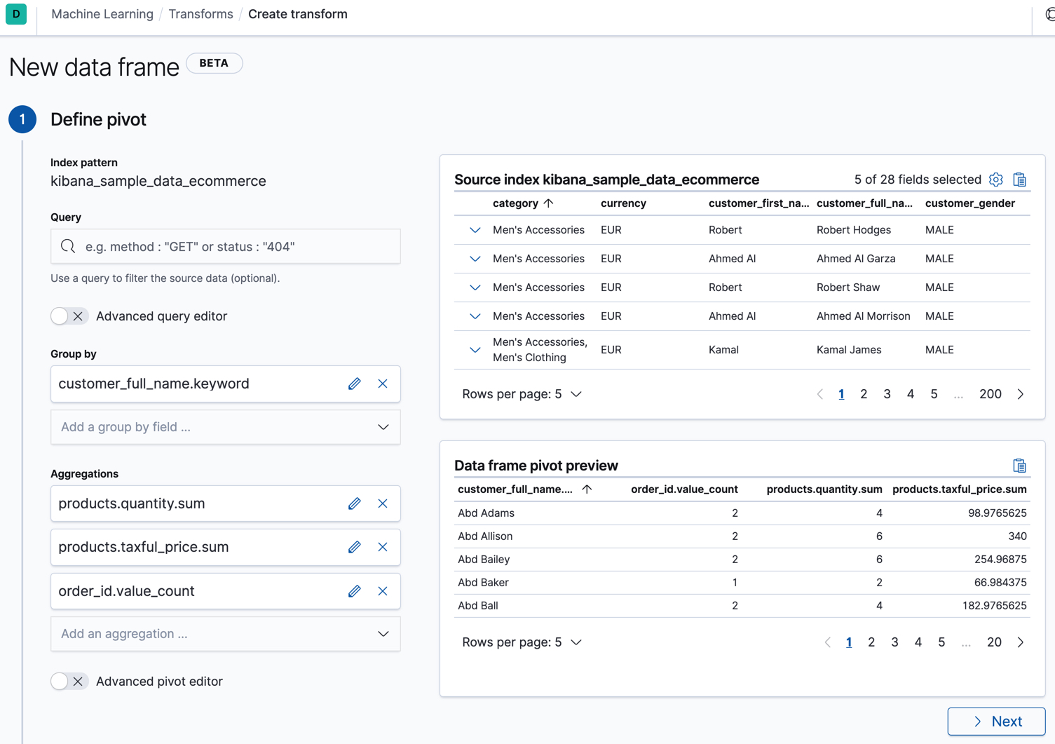Go to Machine Learning via breadcrumb
1055x744 pixels.
point(102,13)
